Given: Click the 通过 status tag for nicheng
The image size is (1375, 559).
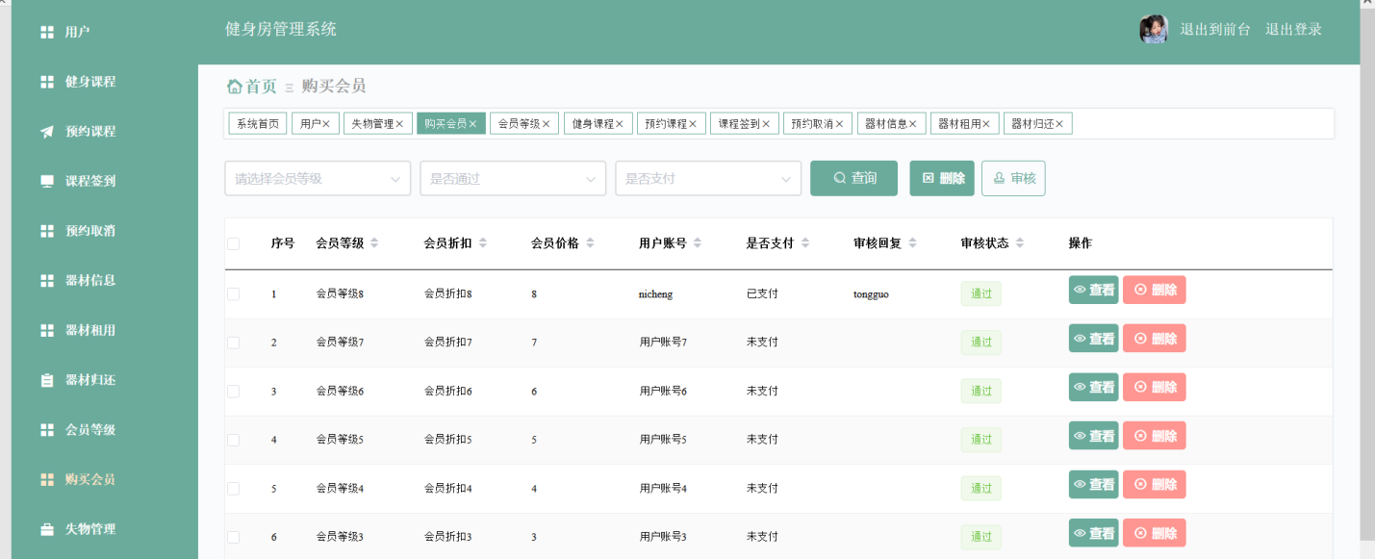Looking at the screenshot, I should point(981,293).
